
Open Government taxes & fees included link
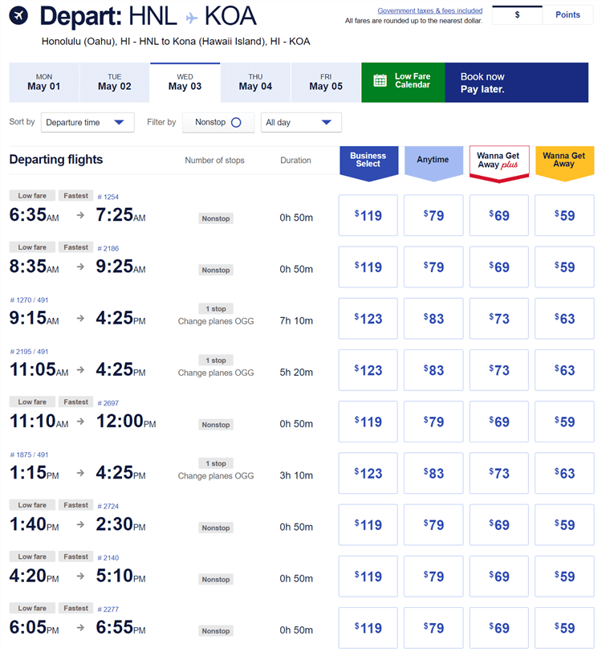pos(430,11)
